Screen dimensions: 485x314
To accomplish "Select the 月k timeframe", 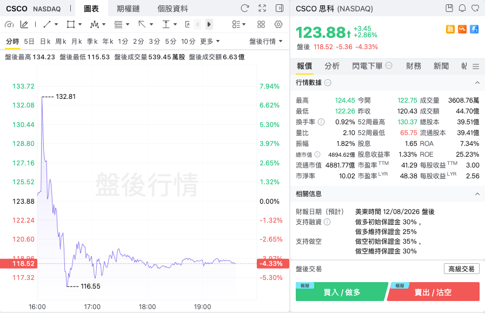I will [77, 42].
